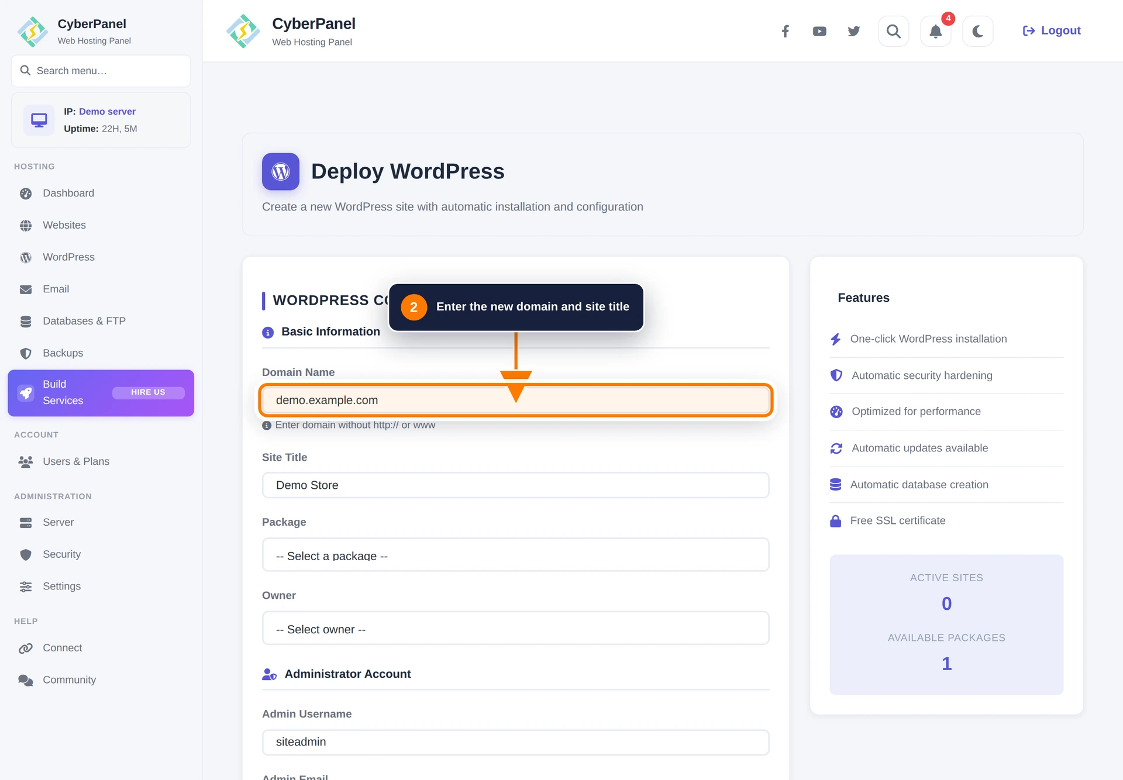Image resolution: width=1123 pixels, height=780 pixels.
Task: Open the Security menu item
Action: 101,554
